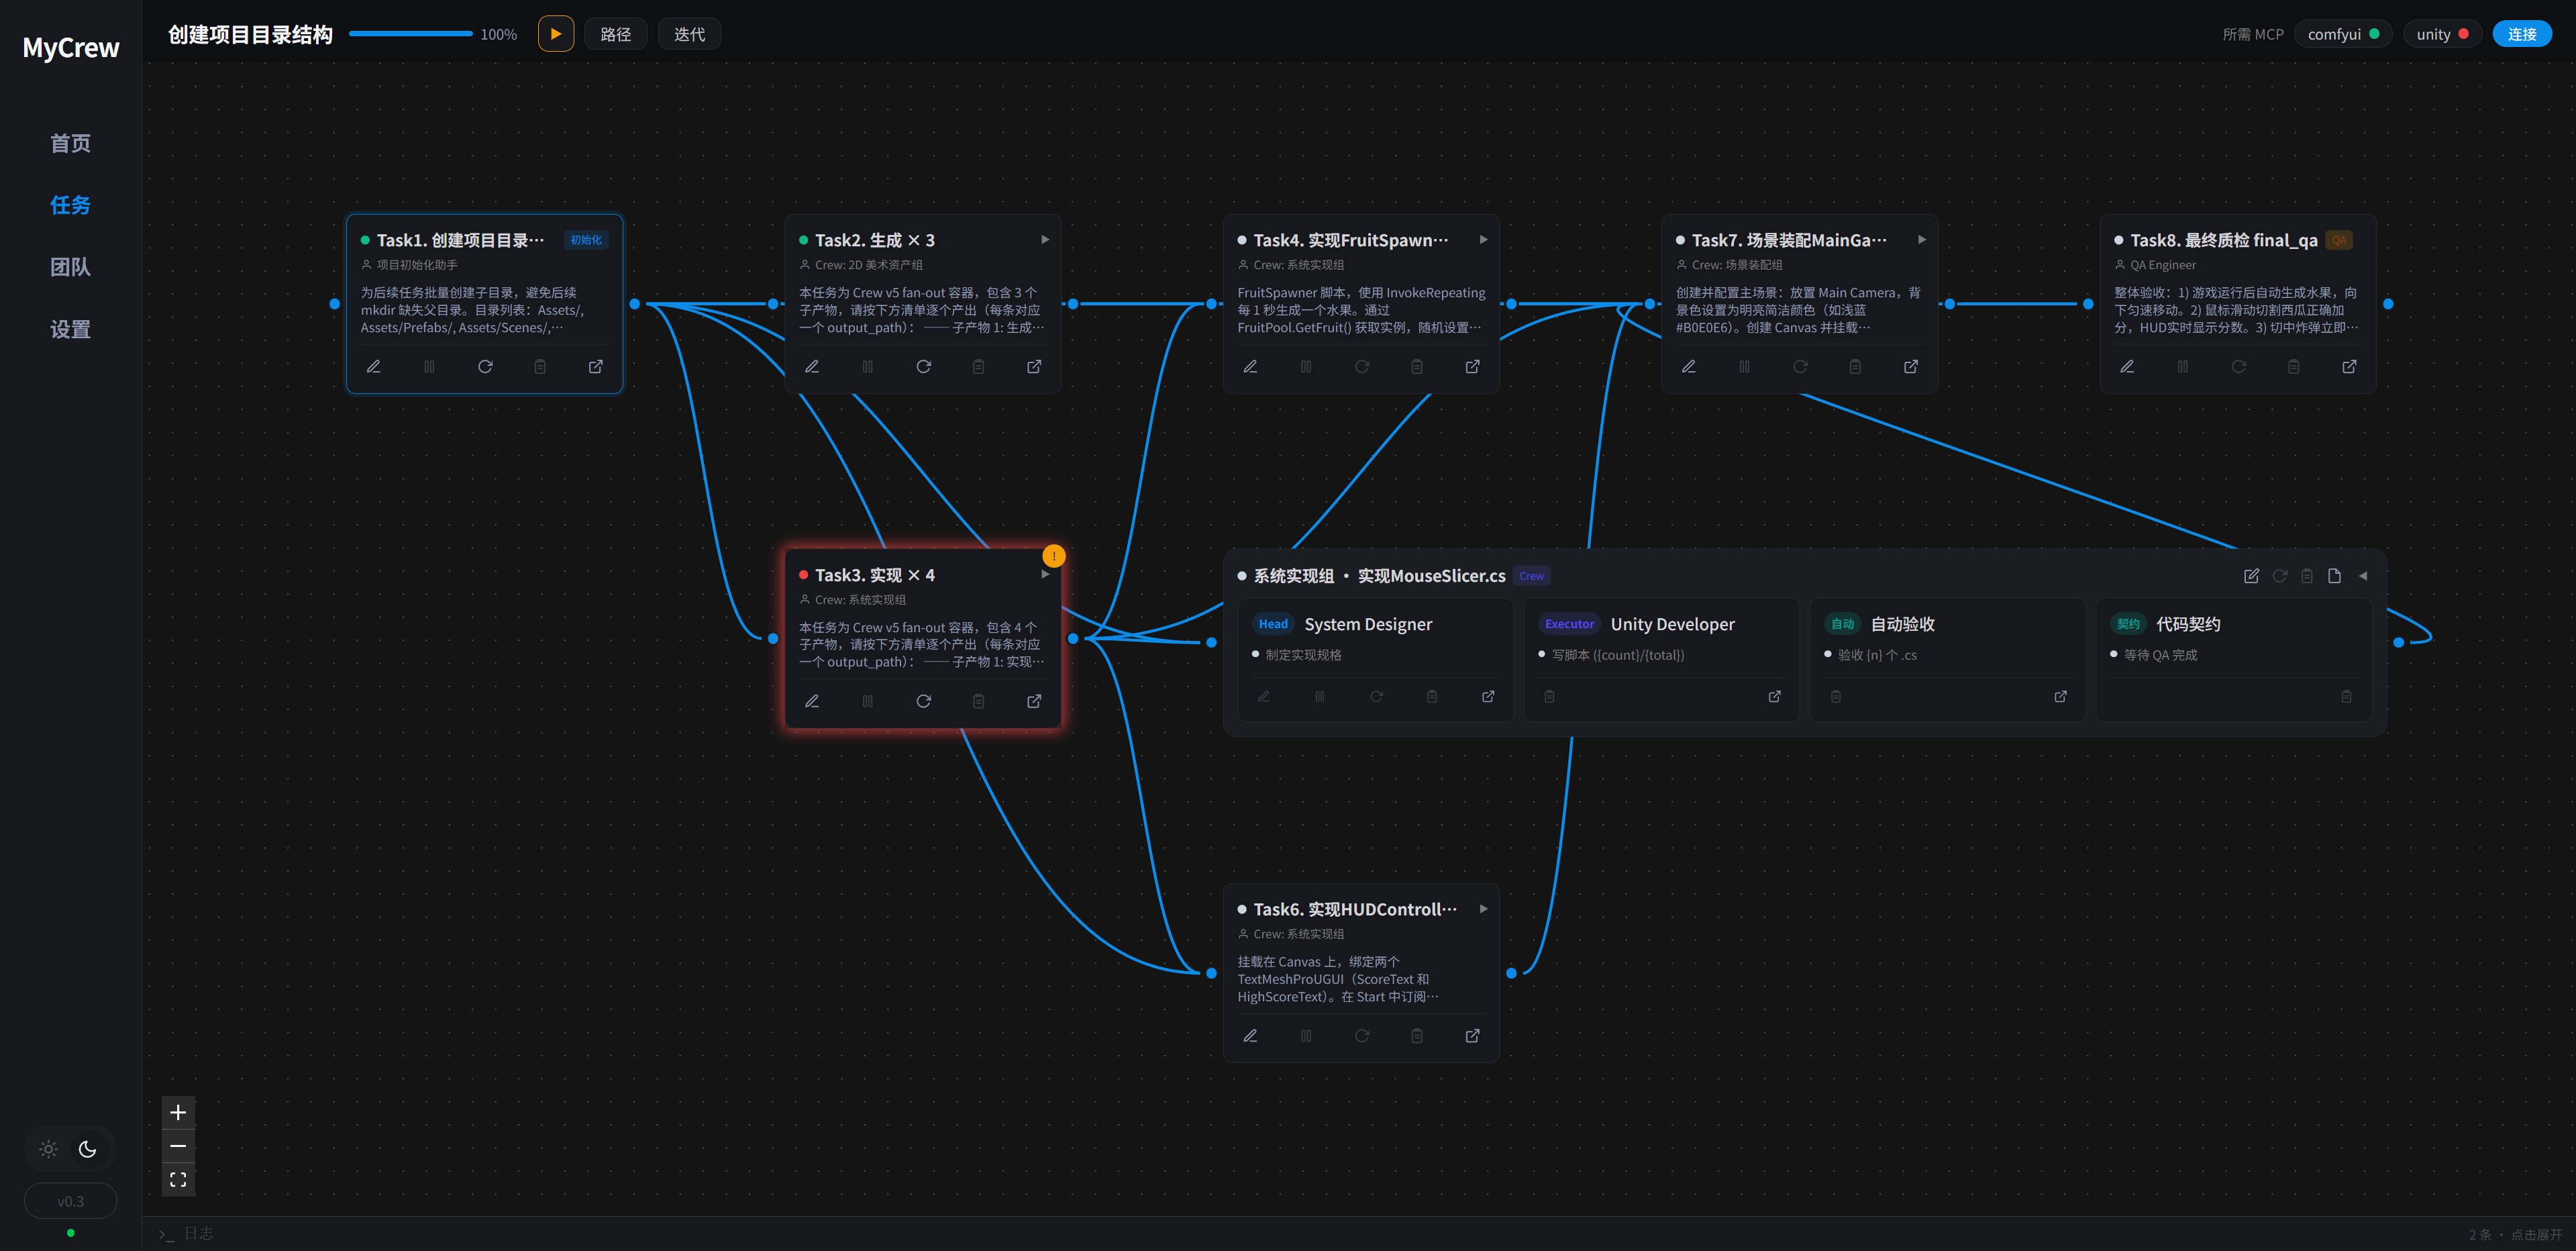This screenshot has width=2576, height=1251.
Task: Open 任务 in sidebar
Action: 70,205
